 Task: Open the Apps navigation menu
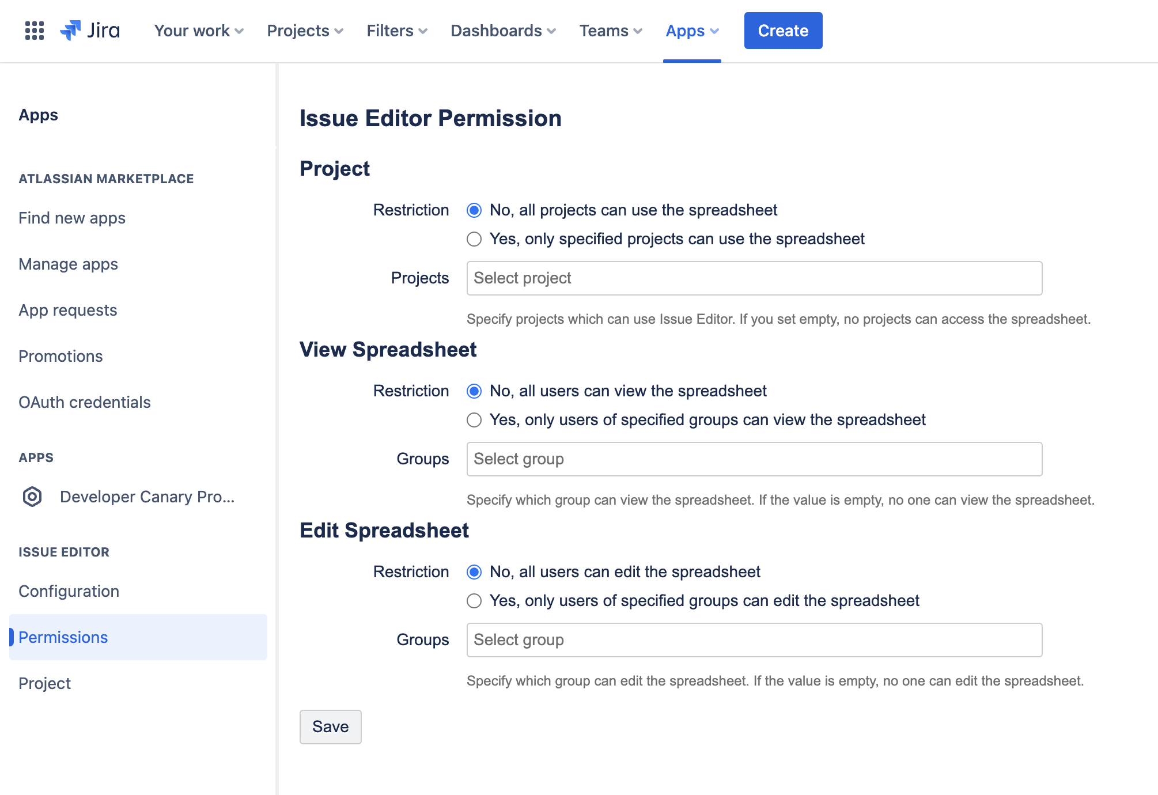point(692,31)
